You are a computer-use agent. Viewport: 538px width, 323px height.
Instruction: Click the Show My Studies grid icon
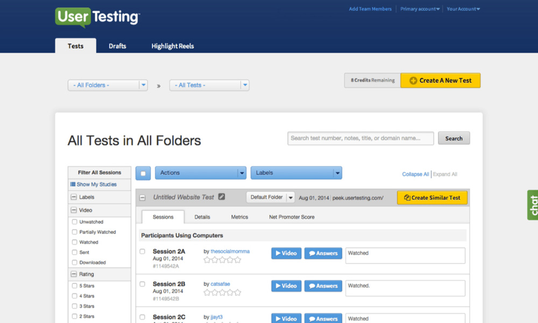click(x=73, y=185)
